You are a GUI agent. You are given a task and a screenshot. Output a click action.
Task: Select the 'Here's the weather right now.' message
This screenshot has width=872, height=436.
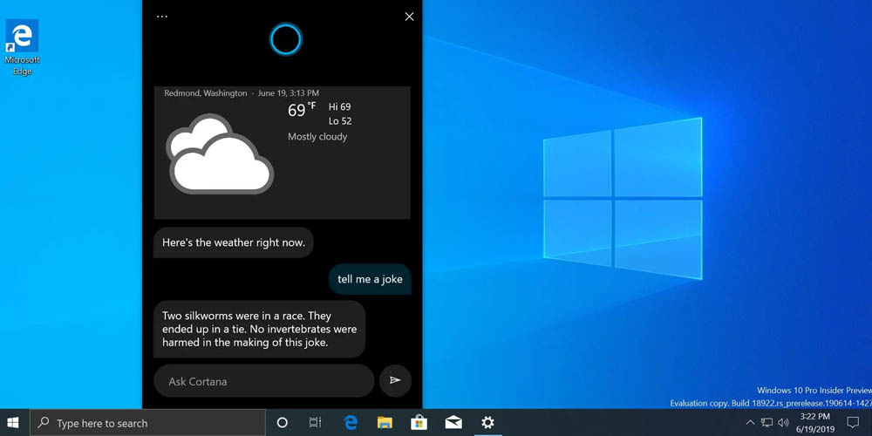(234, 242)
